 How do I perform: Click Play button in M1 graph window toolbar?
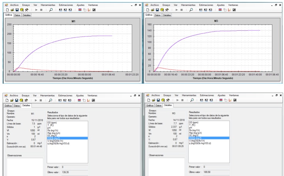(37, 10)
